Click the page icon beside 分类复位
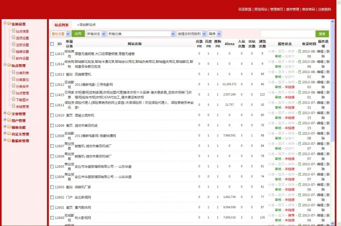Image resolution: width=341 pixels, height=226 pixels. (14, 79)
